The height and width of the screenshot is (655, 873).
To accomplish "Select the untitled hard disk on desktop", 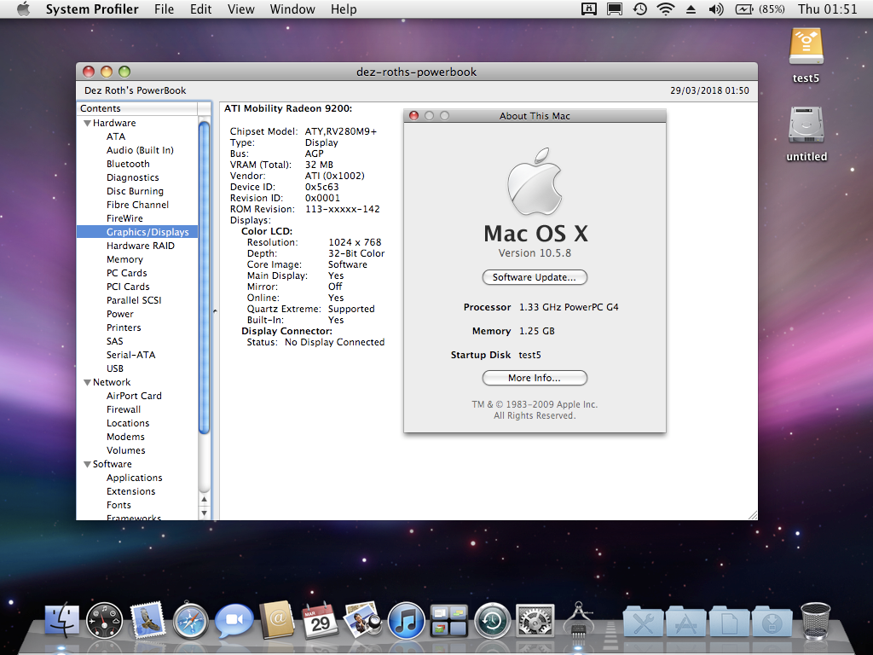I will [807, 134].
